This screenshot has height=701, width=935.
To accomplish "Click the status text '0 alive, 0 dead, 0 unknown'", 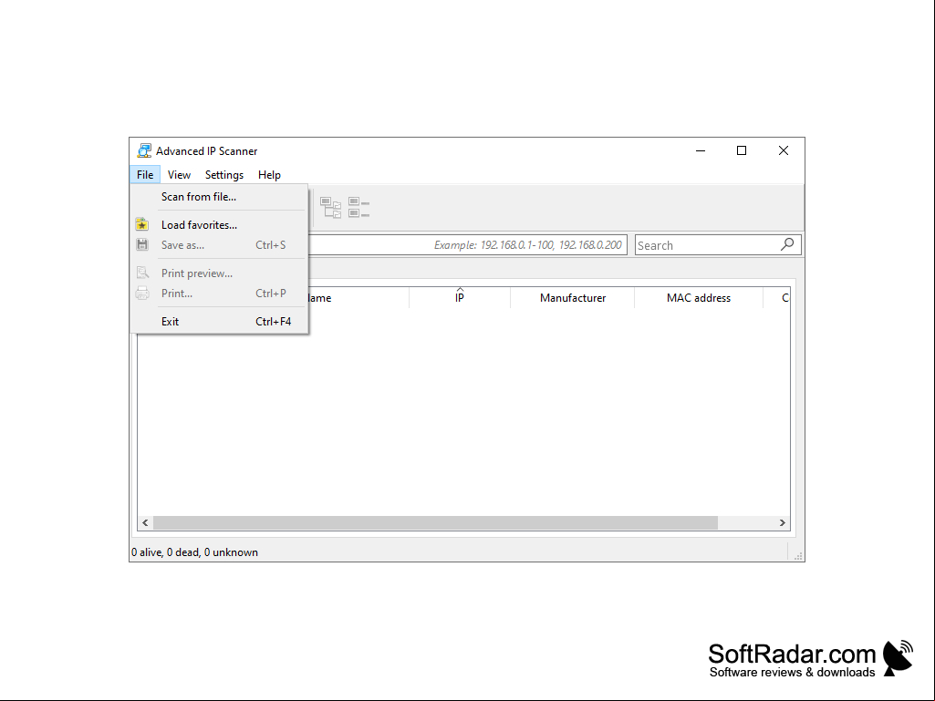I will coord(194,552).
